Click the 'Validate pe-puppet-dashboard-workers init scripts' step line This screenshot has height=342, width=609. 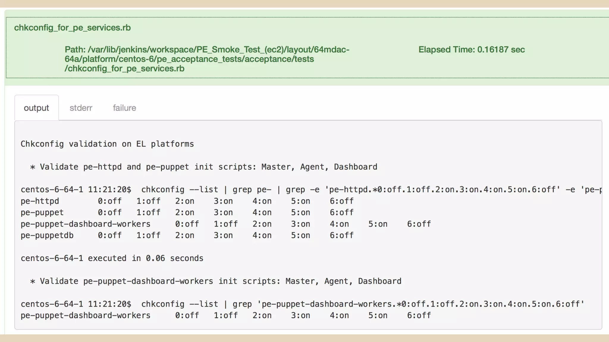coord(215,281)
